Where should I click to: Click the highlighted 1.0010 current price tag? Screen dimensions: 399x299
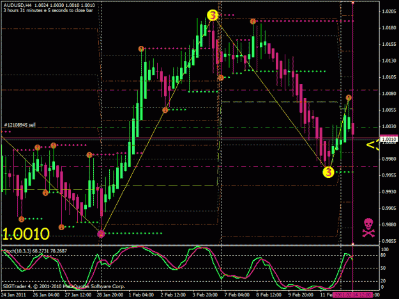coord(389,139)
